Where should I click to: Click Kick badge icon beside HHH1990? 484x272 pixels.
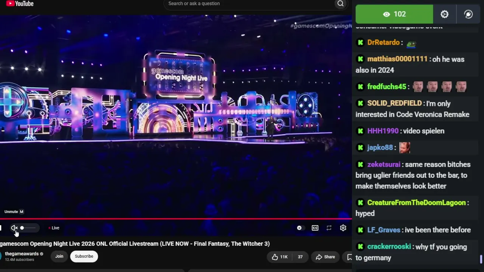tap(360, 131)
